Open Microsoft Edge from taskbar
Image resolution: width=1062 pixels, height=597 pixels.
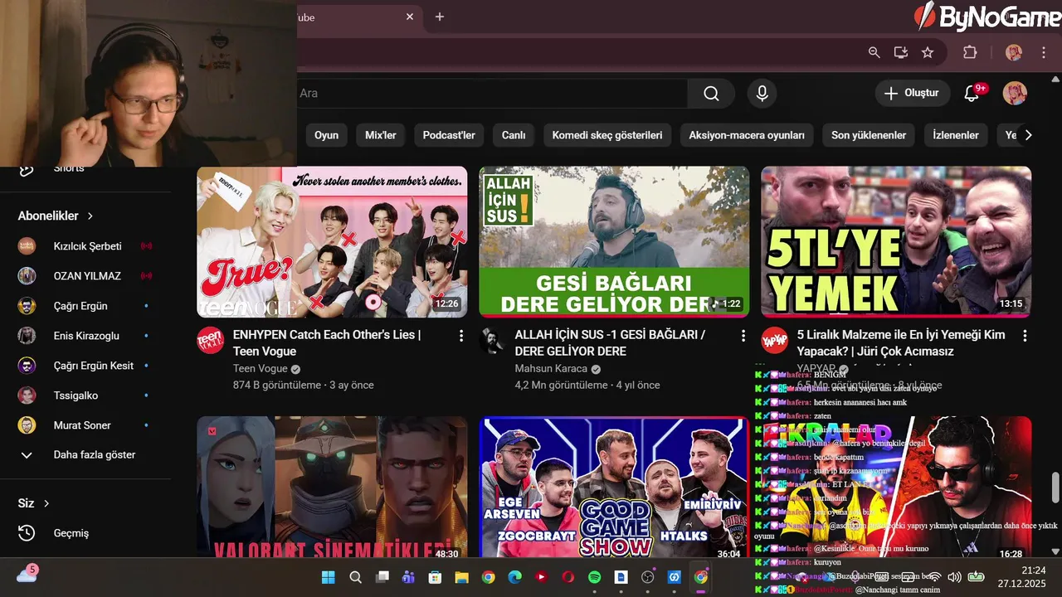pyautogui.click(x=514, y=577)
